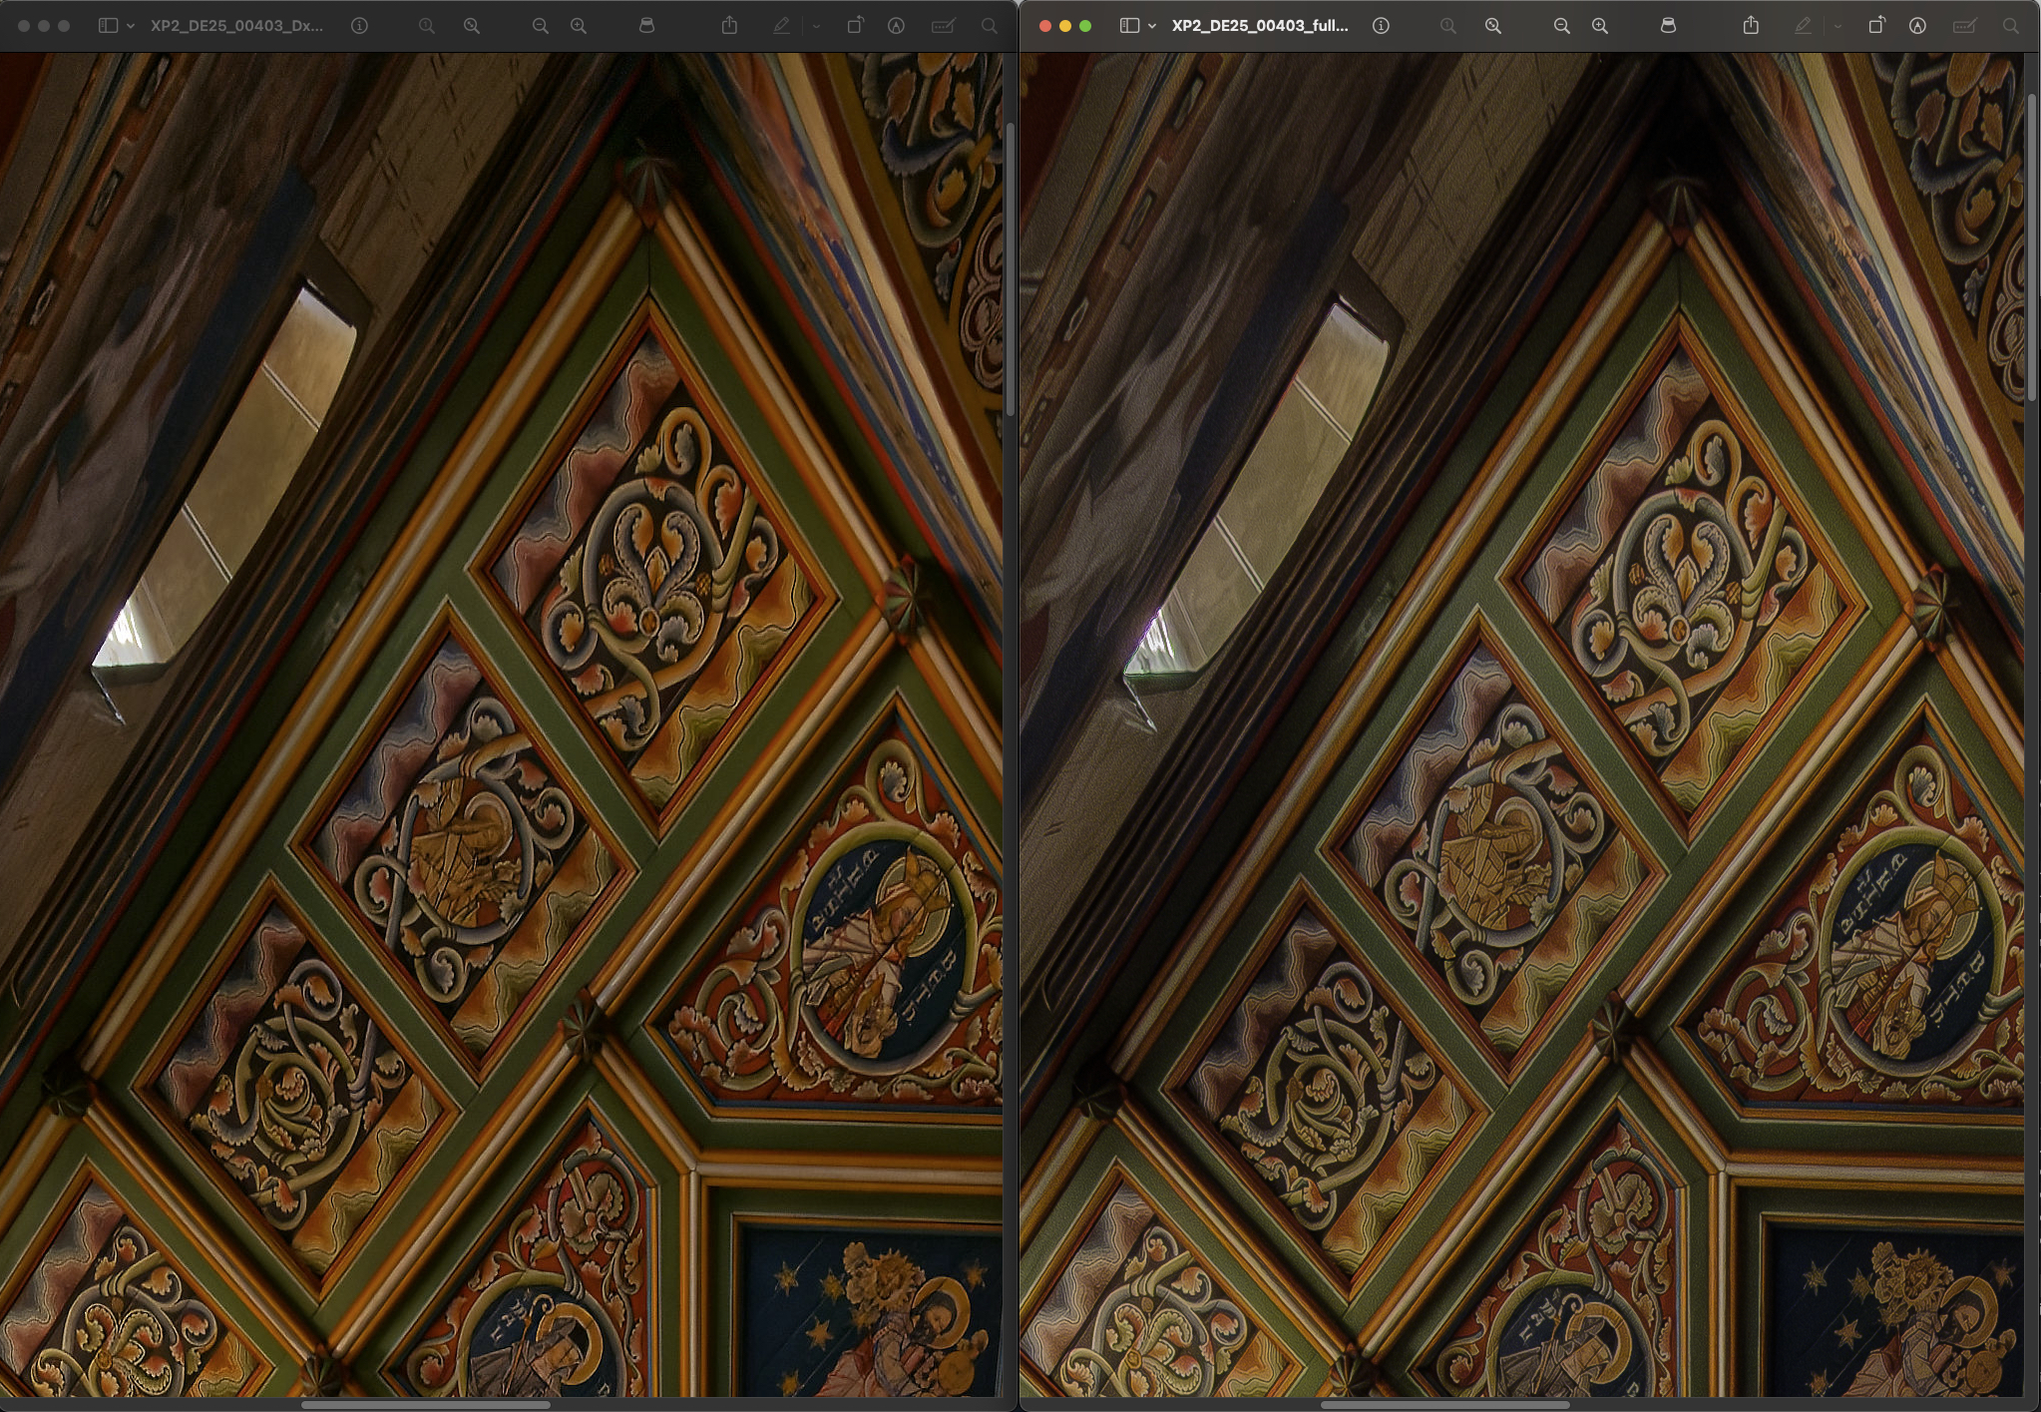Click the bucket-shaped toolbar icon in Dx window
2041x1412 pixels.
pos(646,26)
